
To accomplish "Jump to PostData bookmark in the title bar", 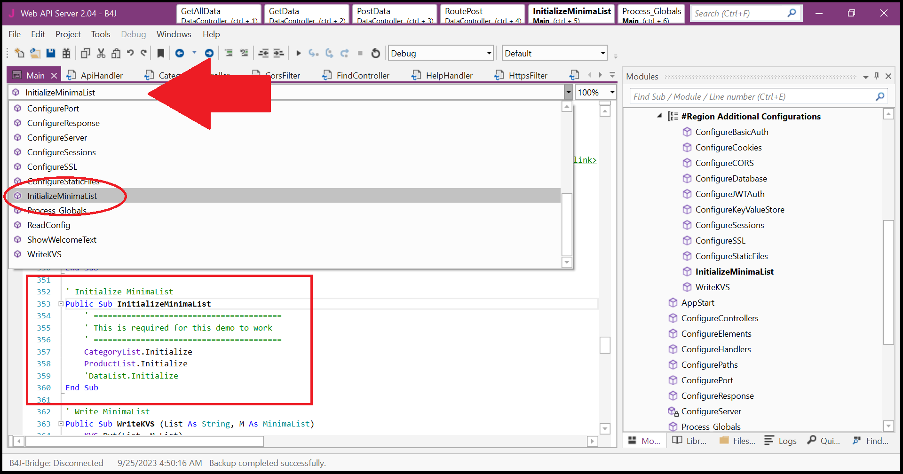I will [x=395, y=14].
